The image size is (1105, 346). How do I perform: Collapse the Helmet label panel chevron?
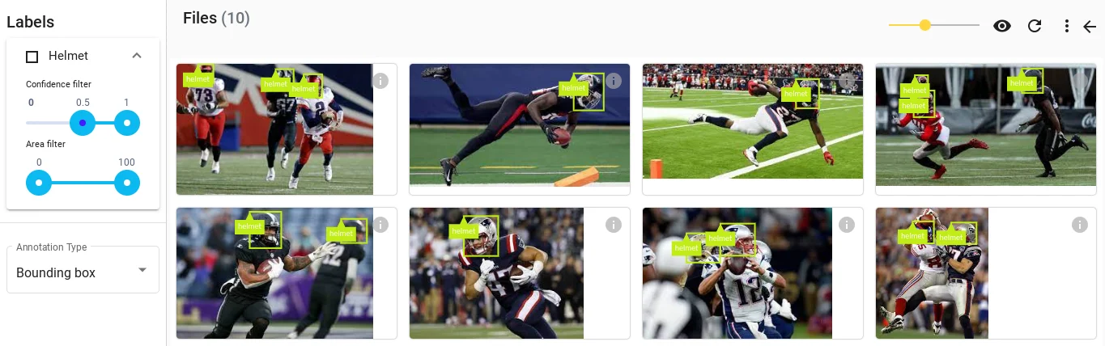click(137, 56)
